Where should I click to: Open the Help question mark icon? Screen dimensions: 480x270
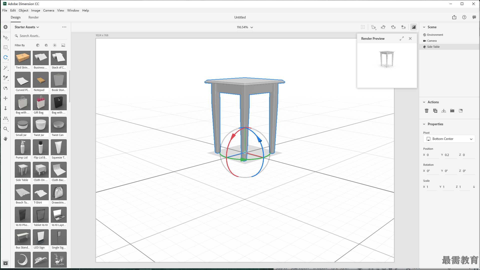[x=464, y=17]
